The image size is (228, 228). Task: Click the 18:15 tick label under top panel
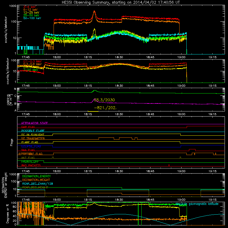click(88, 57)
